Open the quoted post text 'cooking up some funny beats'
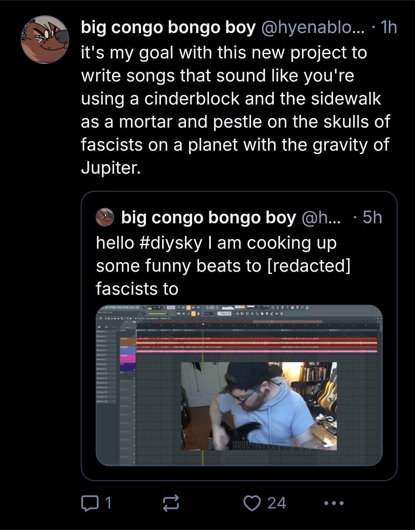Screen dimensions: 415x530 click(223, 266)
